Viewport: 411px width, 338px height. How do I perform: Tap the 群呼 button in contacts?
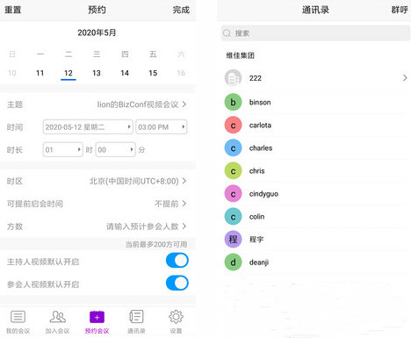pos(400,10)
